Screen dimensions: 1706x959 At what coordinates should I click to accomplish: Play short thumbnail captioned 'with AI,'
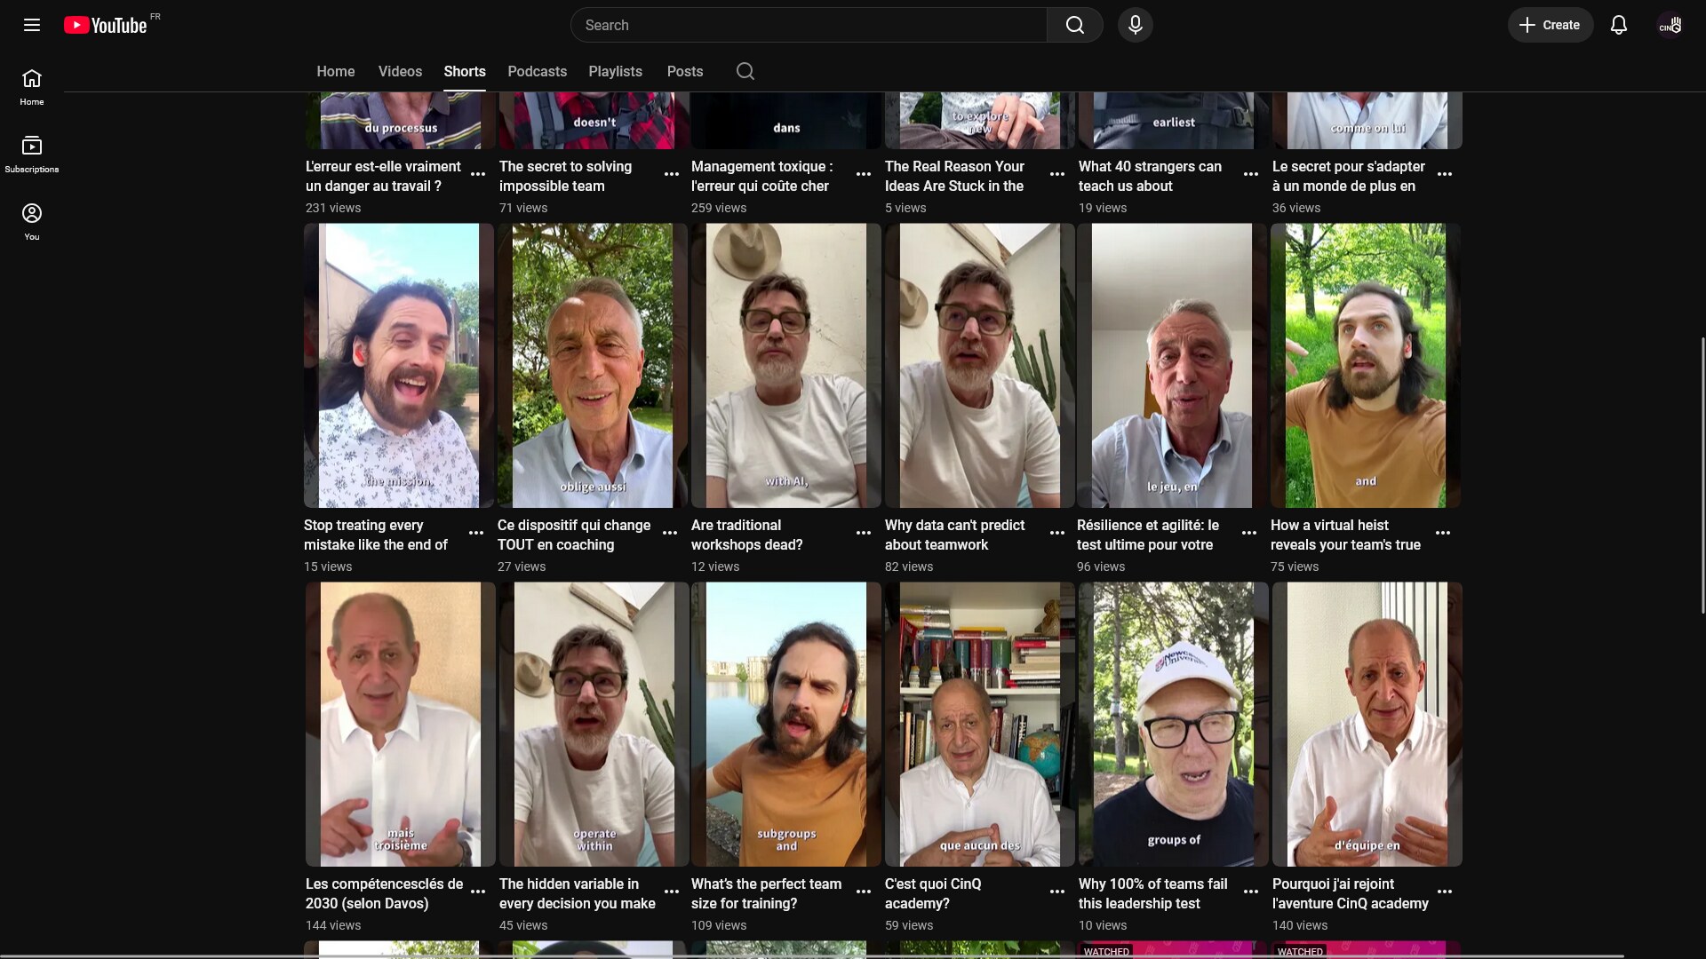coord(786,365)
